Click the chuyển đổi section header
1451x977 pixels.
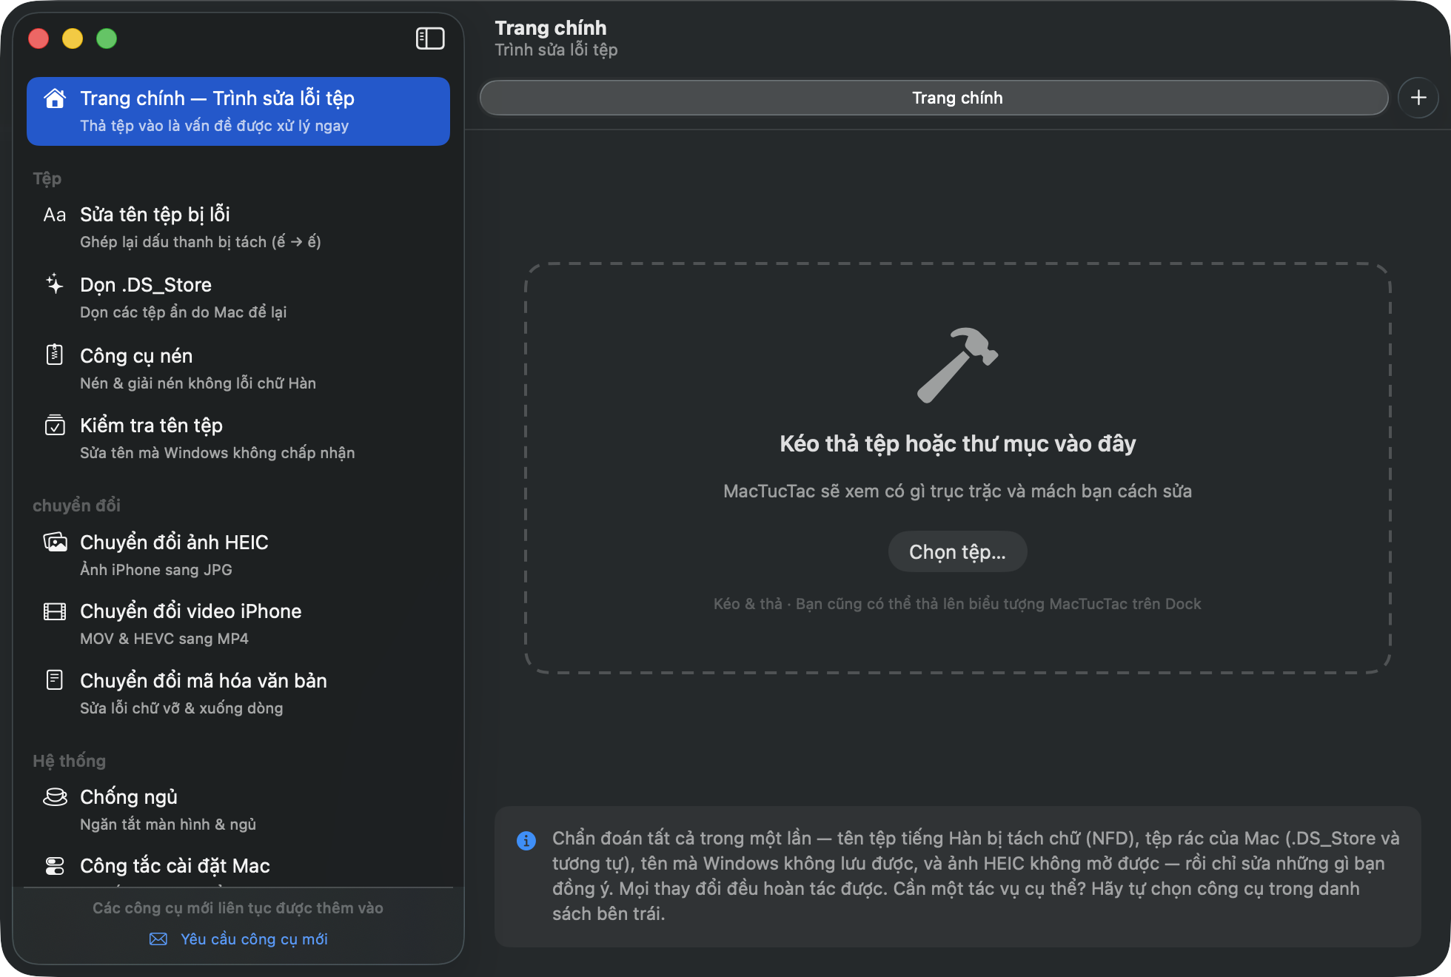[x=76, y=506]
